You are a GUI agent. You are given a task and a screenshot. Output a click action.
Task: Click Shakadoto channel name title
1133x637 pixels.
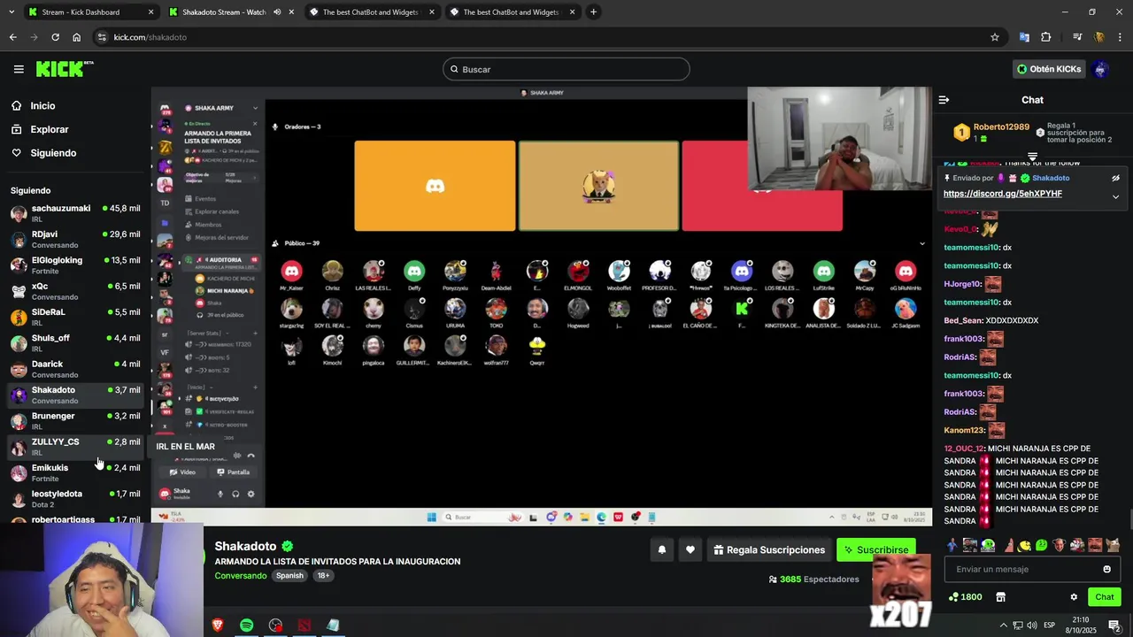click(245, 547)
